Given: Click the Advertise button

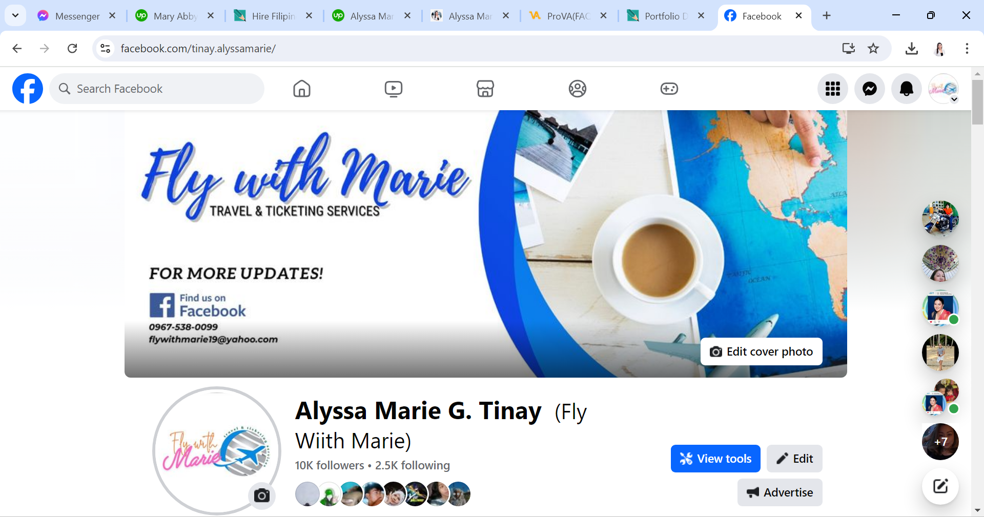Looking at the screenshot, I should (780, 492).
